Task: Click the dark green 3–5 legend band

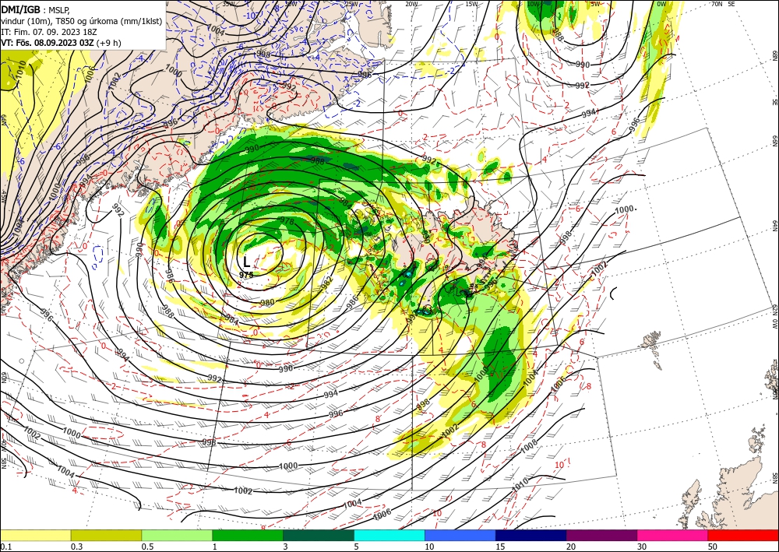Action: [x=319, y=535]
